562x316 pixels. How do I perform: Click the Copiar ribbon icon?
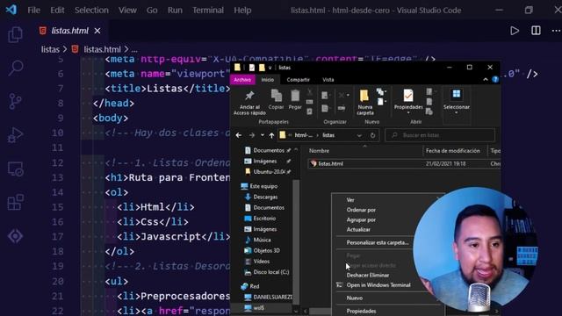276,99
